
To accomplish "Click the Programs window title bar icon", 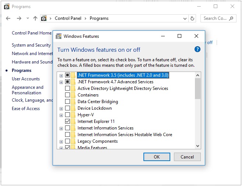I will coord(7,7).
